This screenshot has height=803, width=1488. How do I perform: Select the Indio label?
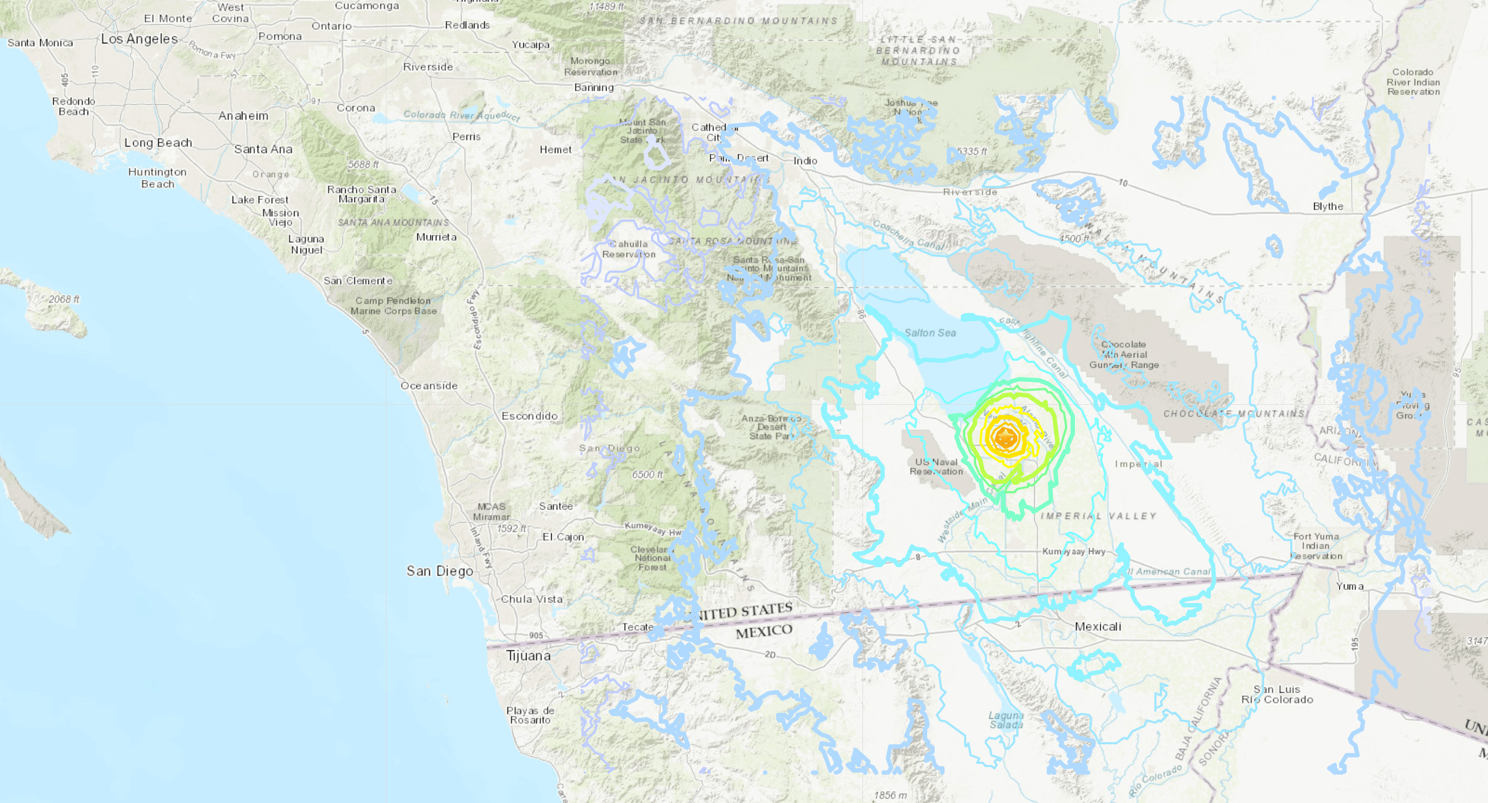pyautogui.click(x=805, y=161)
